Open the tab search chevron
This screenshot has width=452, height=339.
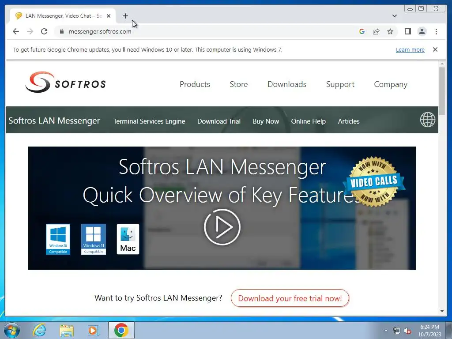[x=395, y=16]
